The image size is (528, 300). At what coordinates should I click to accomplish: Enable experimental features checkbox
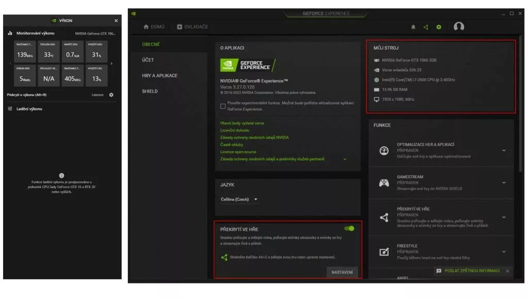223,106
